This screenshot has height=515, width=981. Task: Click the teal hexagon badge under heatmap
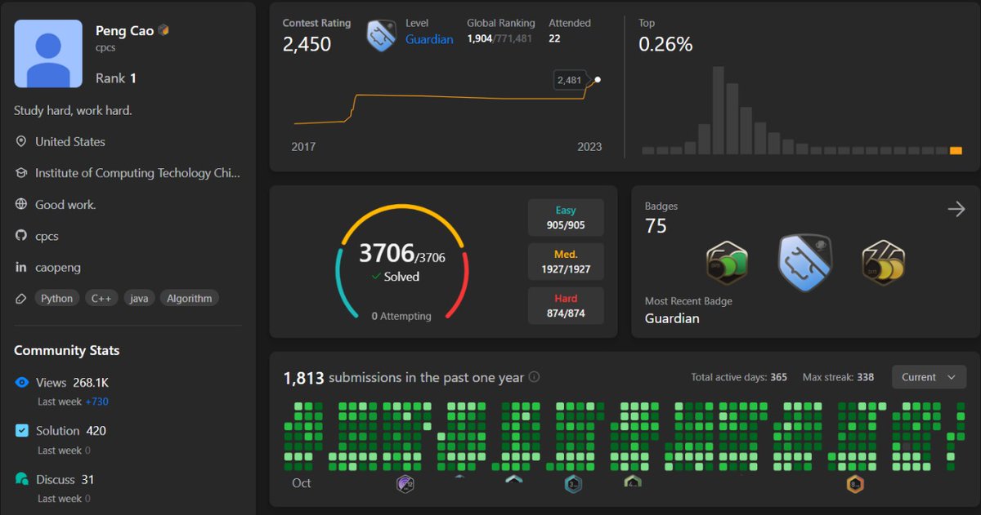click(x=573, y=485)
